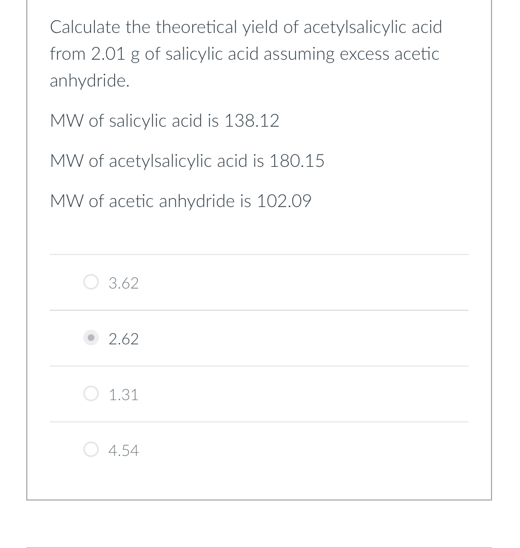The image size is (520, 548).
Task: Select the 1.31 radio button
Action: 91,393
